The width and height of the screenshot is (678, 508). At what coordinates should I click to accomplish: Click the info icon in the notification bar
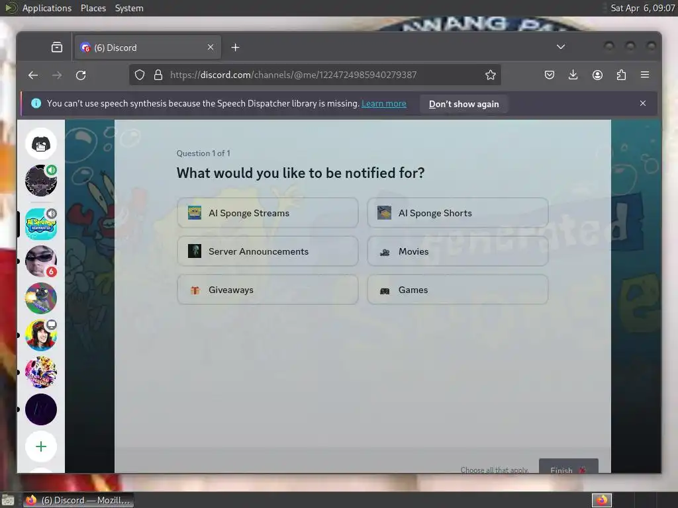tap(36, 103)
